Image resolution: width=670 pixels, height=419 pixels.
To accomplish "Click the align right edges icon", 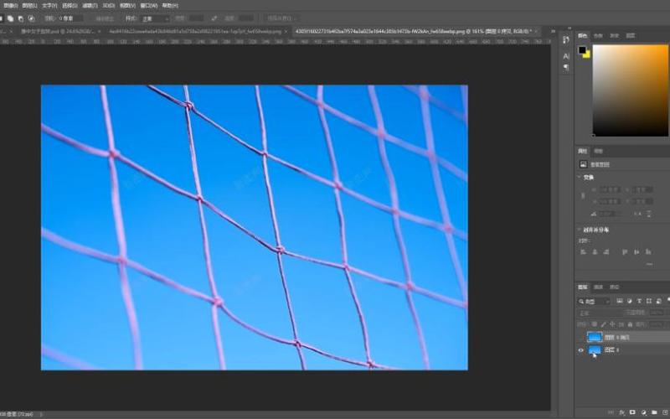I will point(606,252).
